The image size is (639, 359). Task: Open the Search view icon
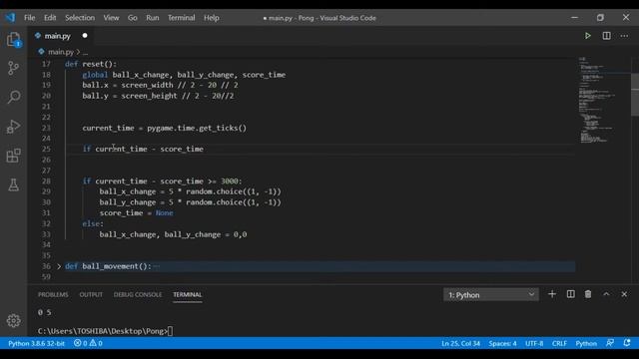pos(13,98)
